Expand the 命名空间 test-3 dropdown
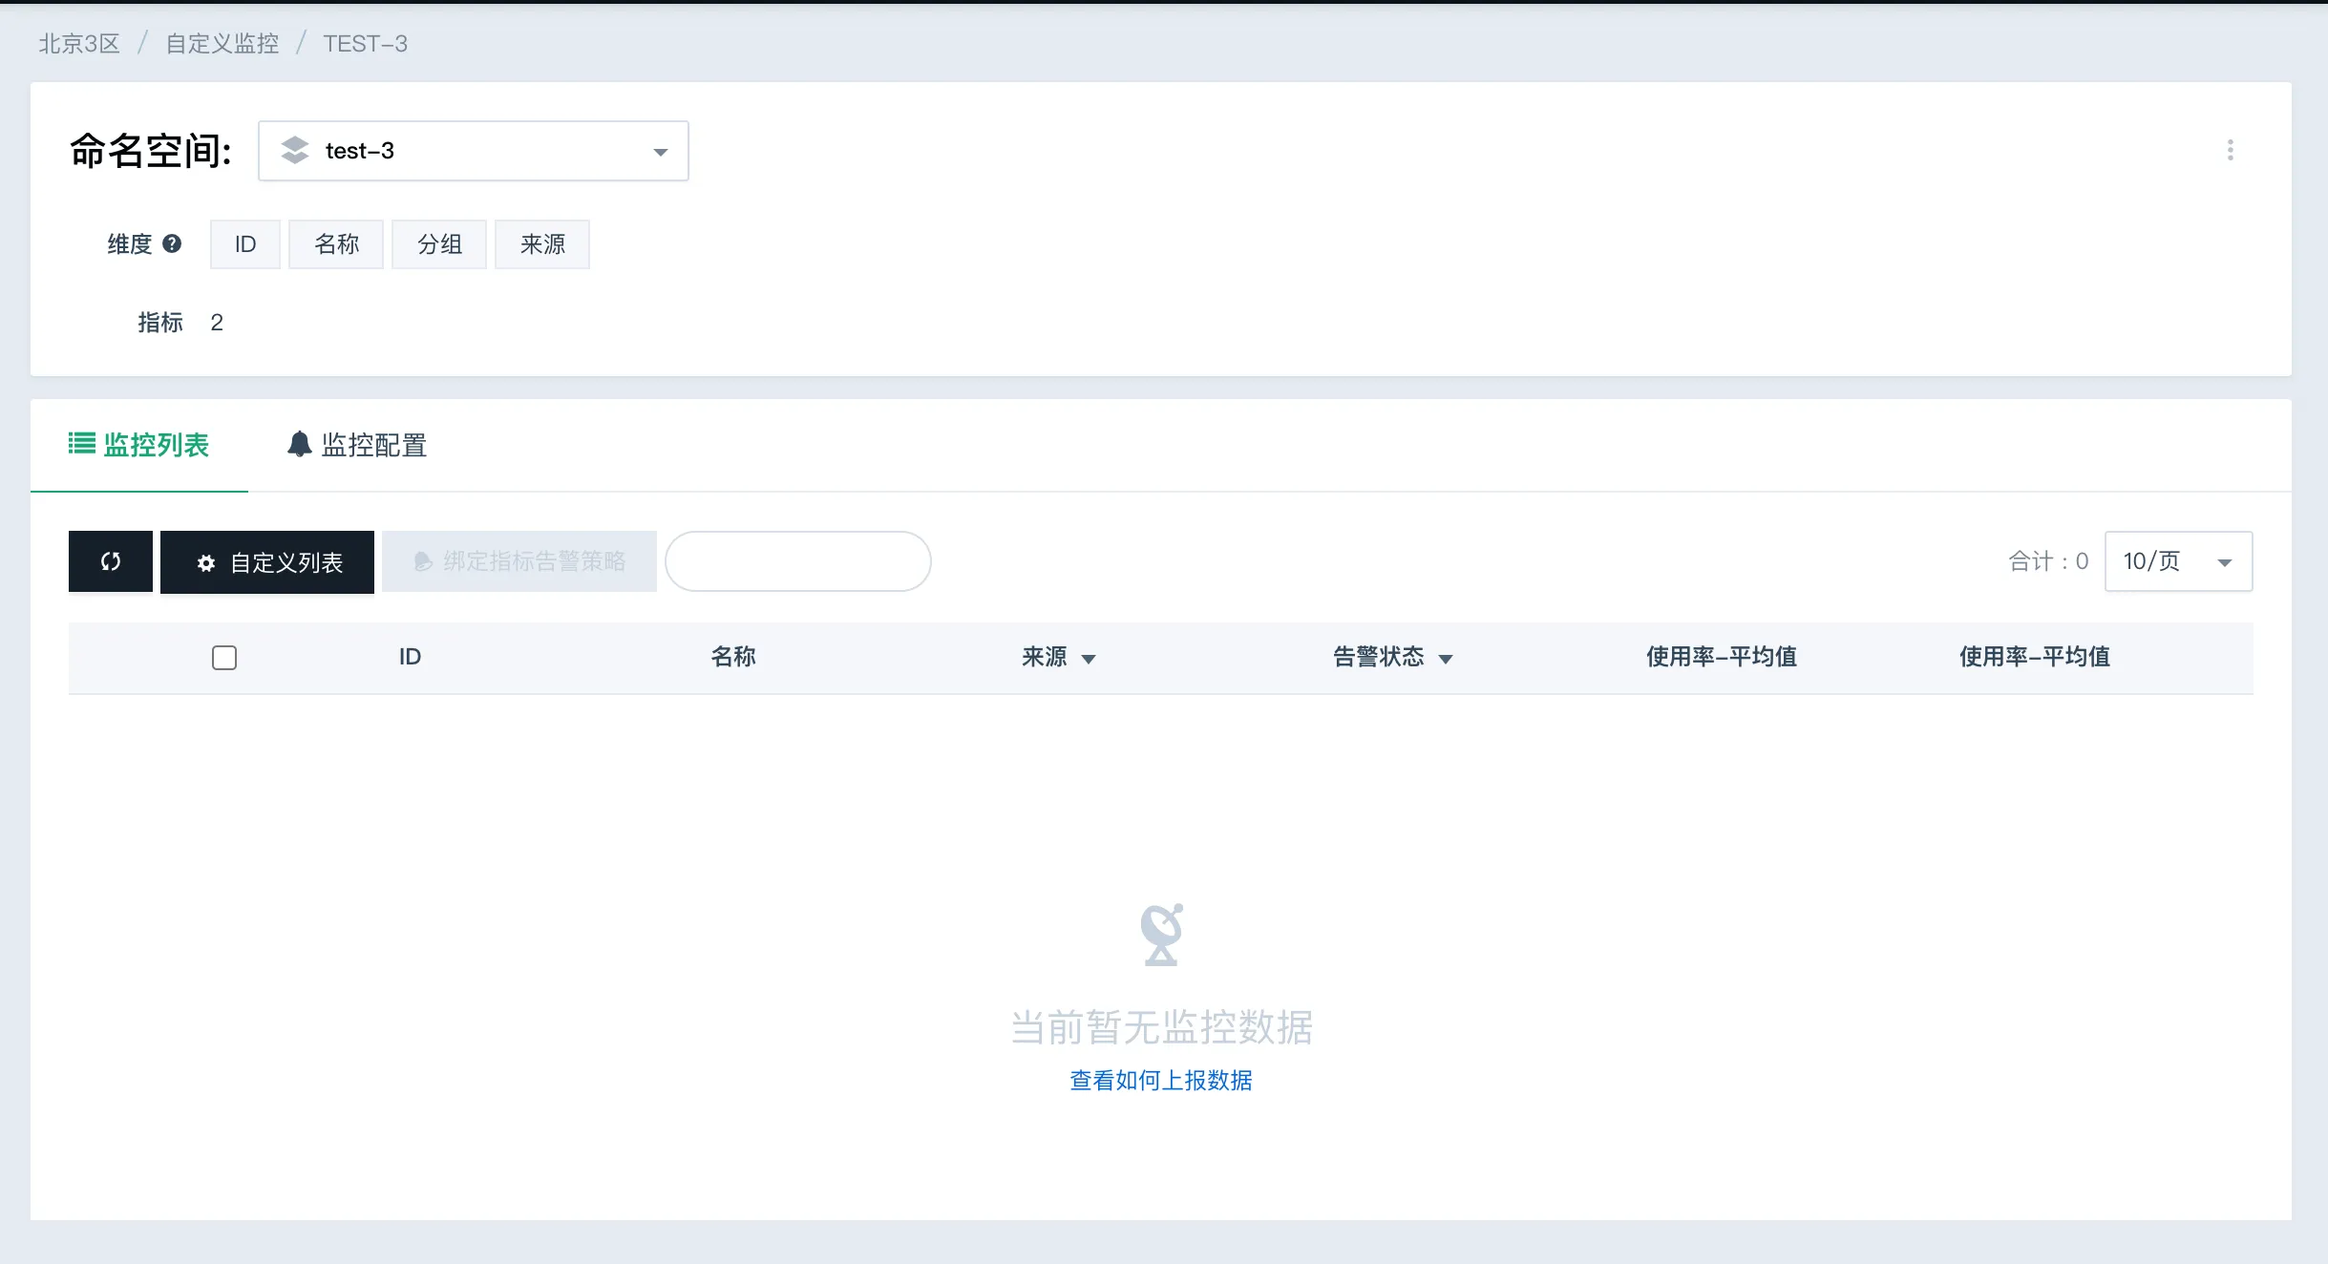The width and height of the screenshot is (2328, 1264). click(474, 151)
